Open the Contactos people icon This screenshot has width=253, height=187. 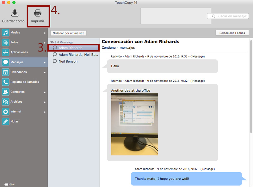tap(5, 92)
